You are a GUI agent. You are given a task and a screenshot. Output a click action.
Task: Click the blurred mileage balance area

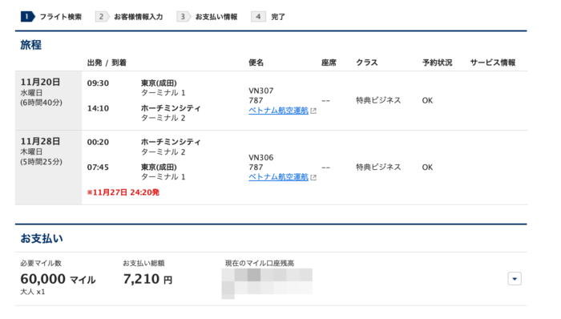pyautogui.click(x=267, y=284)
